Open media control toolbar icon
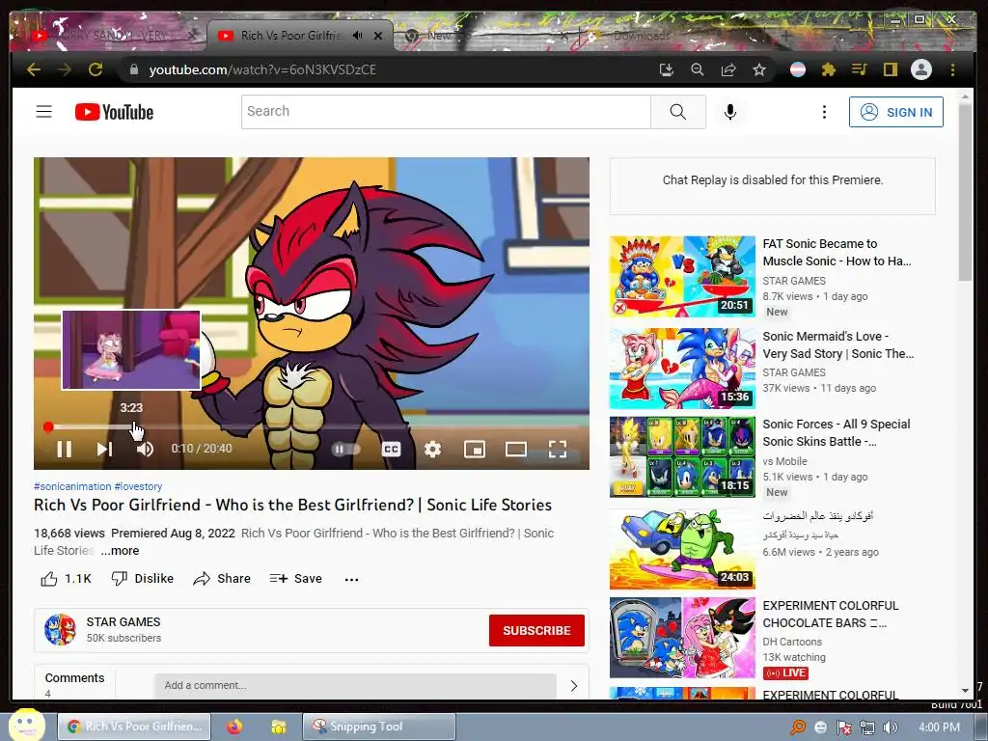 pos(860,69)
